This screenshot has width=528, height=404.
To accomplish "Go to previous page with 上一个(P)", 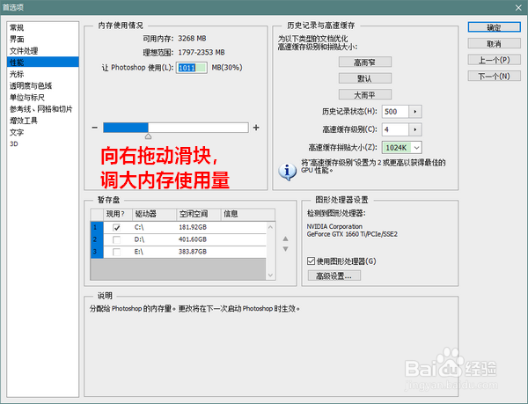I will tap(494, 60).
